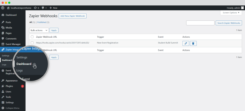
Task: Toggle the select-all checkbox in table footer
Action: point(32,50)
